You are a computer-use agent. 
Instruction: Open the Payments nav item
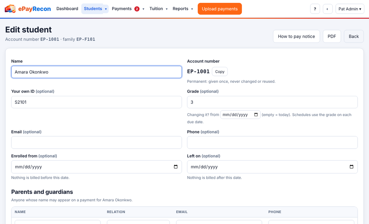point(122,9)
